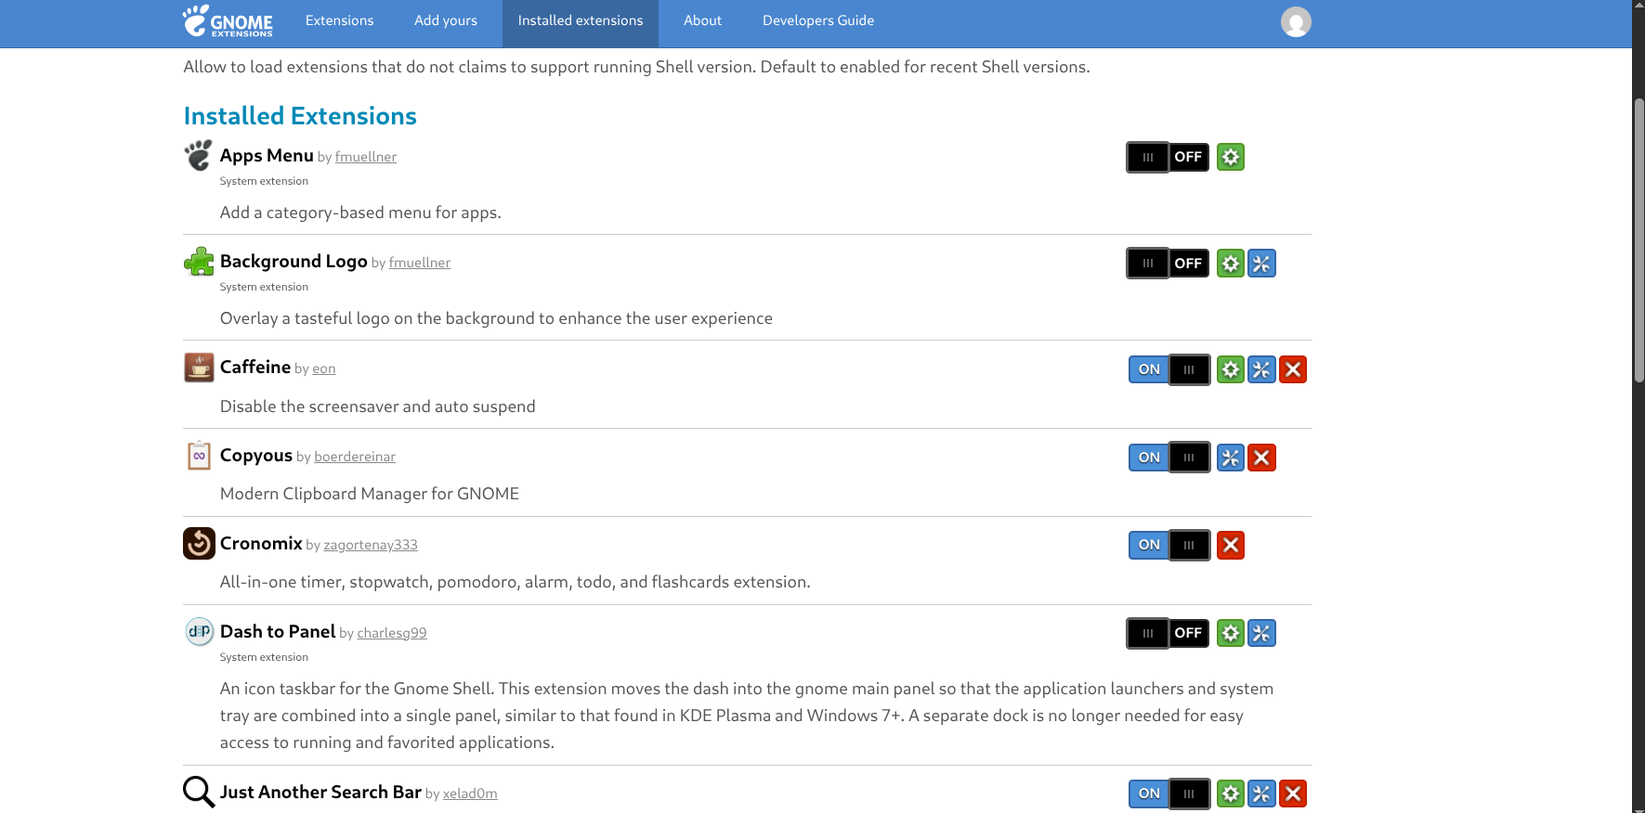Image resolution: width=1645 pixels, height=813 pixels.
Task: Visit author fmuellner next to Apps Menu
Action: (x=366, y=157)
